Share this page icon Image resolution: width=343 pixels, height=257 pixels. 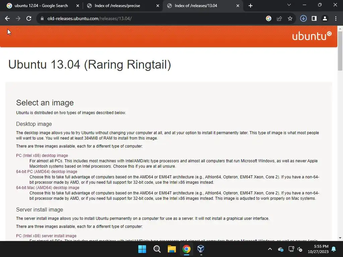tap(279, 19)
